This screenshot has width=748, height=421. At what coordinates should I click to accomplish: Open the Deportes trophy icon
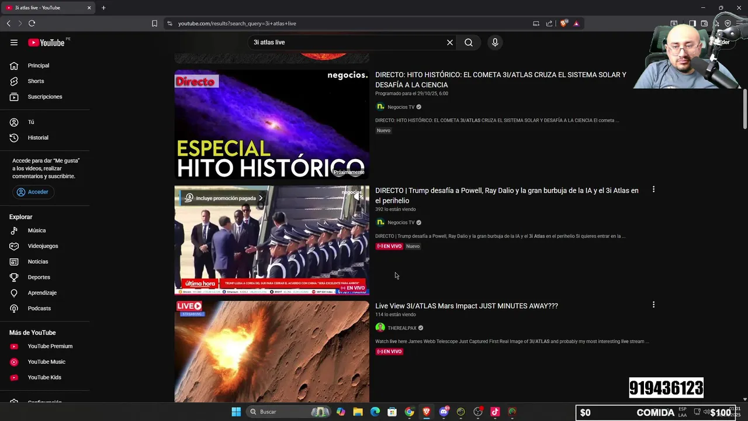pos(14,277)
